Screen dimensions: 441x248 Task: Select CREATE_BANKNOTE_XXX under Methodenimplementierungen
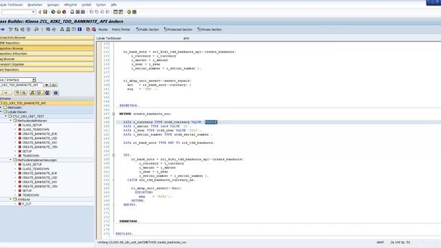(40, 182)
